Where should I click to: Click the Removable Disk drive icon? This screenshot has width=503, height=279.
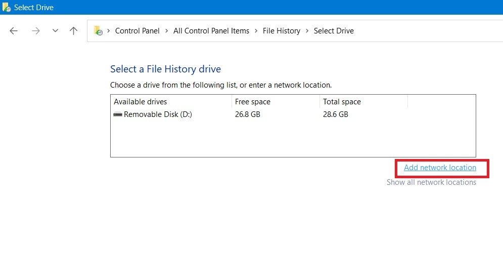click(118, 114)
